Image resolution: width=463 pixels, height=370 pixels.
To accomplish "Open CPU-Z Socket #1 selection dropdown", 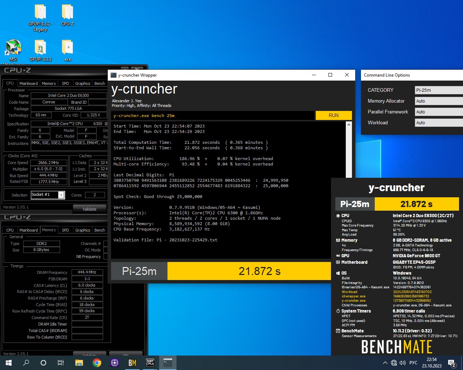I will 48,195.
